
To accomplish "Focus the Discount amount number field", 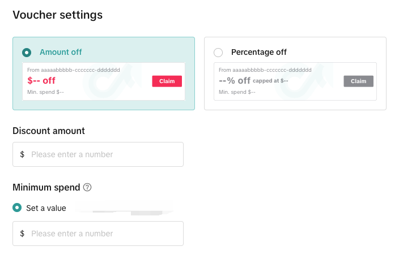I will tap(105, 154).
